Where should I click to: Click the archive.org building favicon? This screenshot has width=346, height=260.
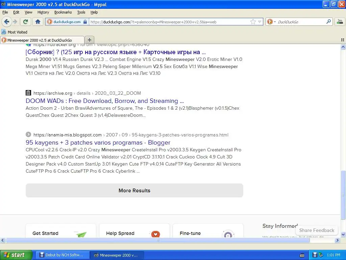(x=28, y=93)
